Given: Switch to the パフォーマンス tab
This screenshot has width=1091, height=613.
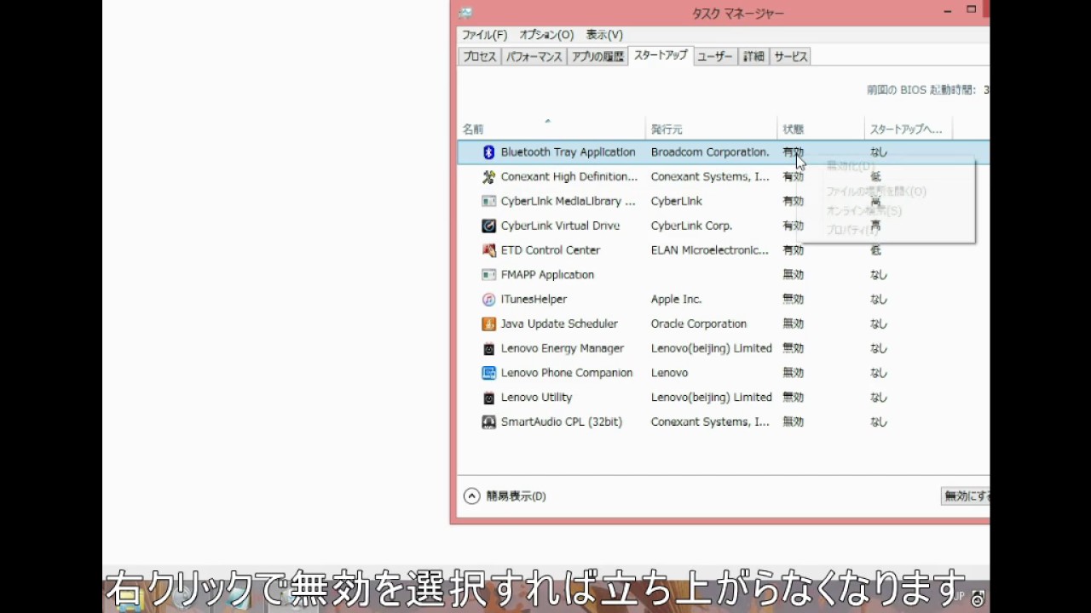Looking at the screenshot, I should point(534,57).
